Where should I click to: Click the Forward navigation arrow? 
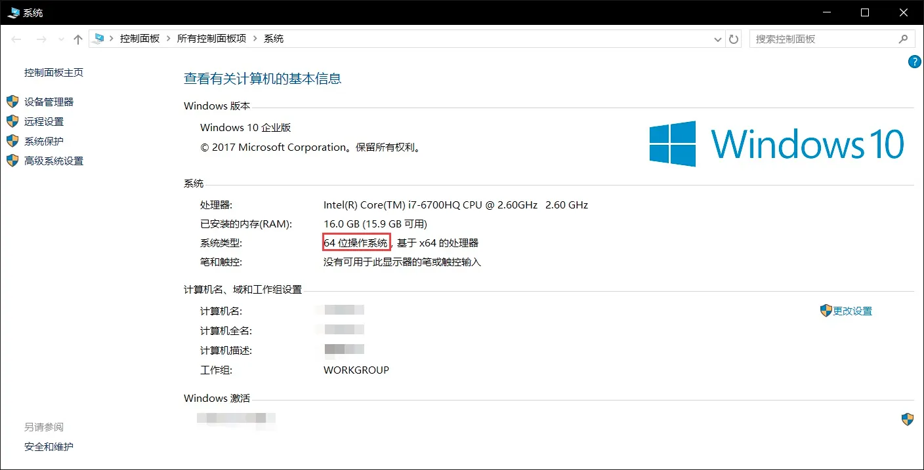coord(41,39)
